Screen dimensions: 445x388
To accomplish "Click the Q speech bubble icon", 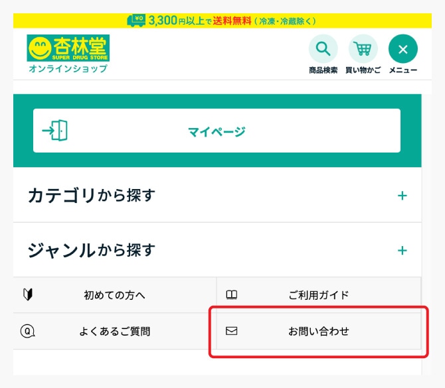I will [x=28, y=331].
